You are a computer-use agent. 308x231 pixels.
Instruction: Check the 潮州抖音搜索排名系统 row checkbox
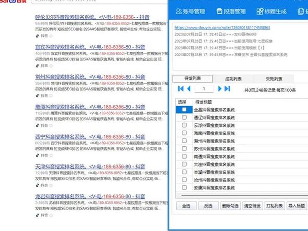[x=184, y=141]
